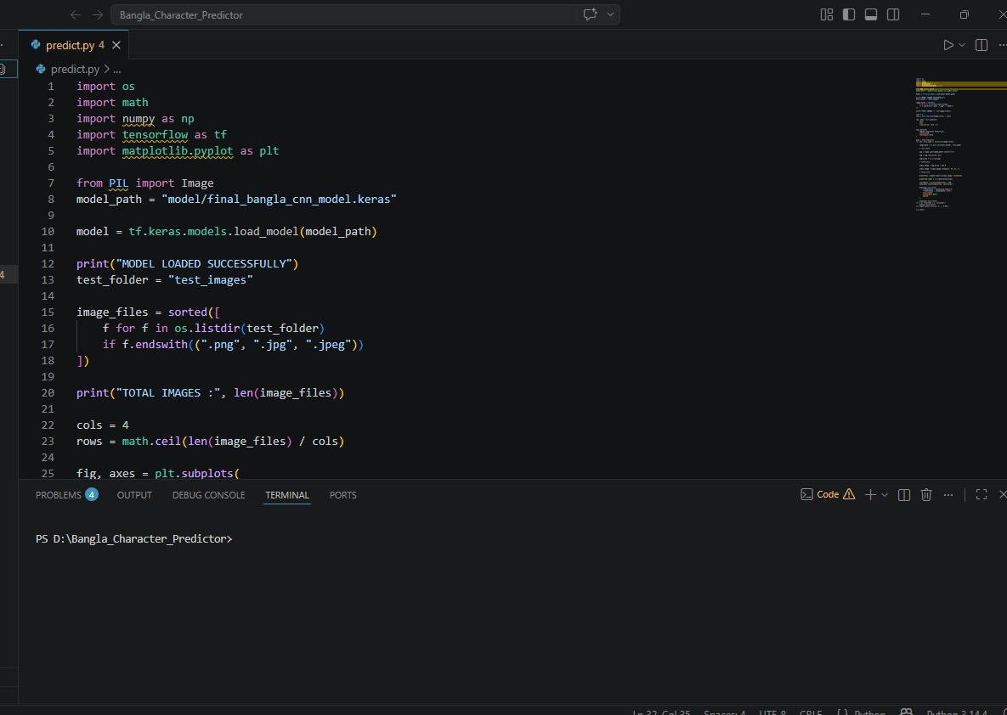The height and width of the screenshot is (715, 1007).
Task: Toggle the primary side bar
Action: pos(848,14)
